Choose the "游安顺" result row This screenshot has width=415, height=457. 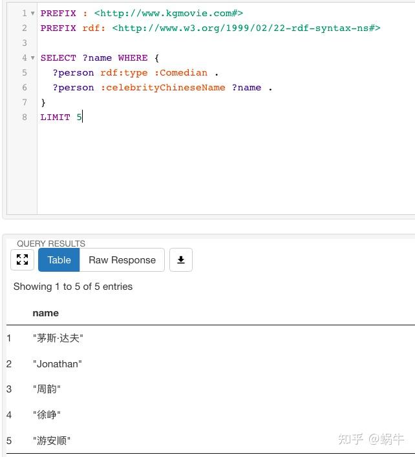52,441
